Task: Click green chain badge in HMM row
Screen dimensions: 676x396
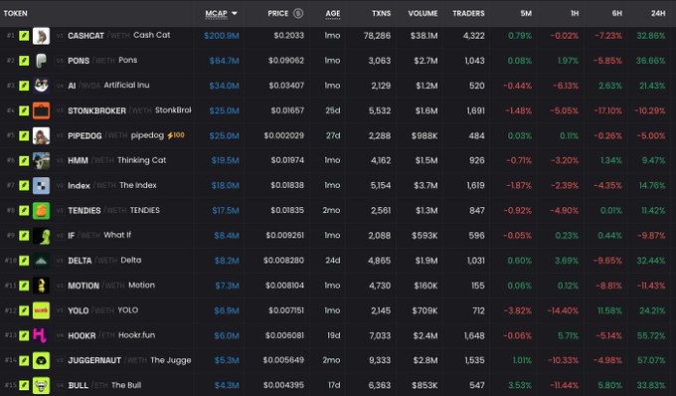Action: click(x=24, y=160)
